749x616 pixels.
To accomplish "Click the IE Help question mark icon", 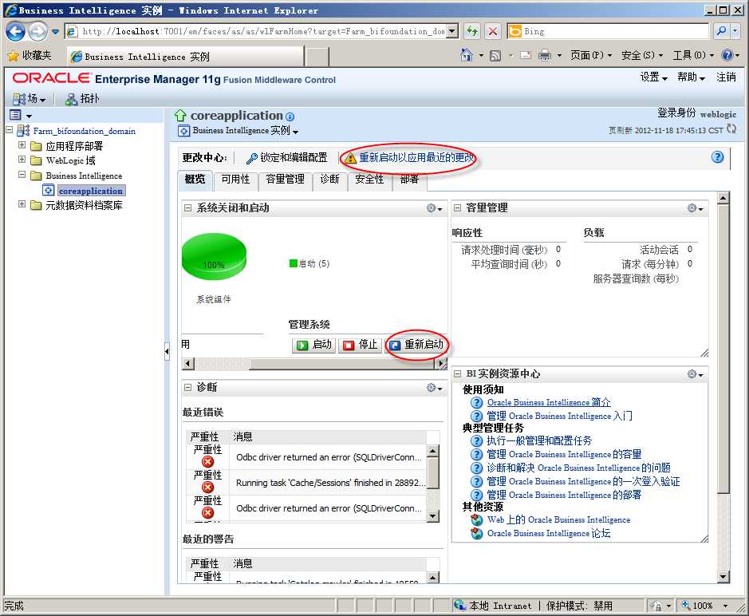I will (727, 55).
